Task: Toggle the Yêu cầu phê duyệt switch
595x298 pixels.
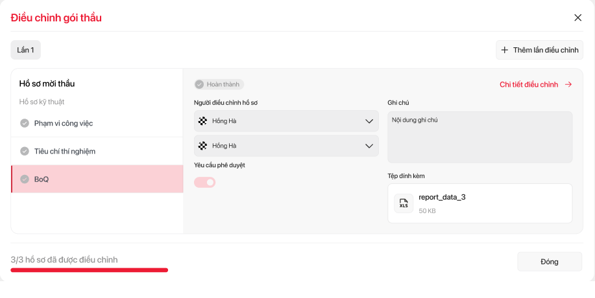Action: coord(205,182)
